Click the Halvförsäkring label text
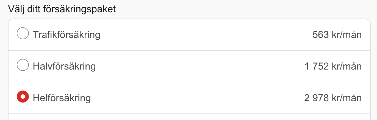The width and height of the screenshot is (377, 120). click(64, 67)
